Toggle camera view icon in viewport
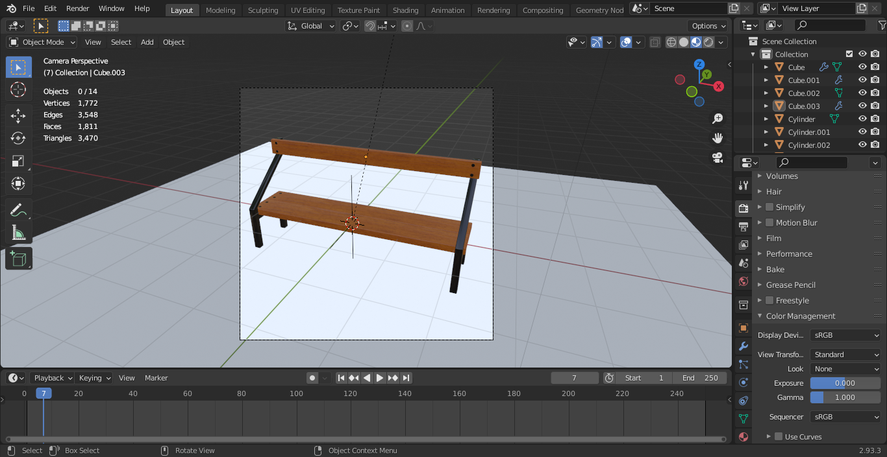 click(x=718, y=158)
